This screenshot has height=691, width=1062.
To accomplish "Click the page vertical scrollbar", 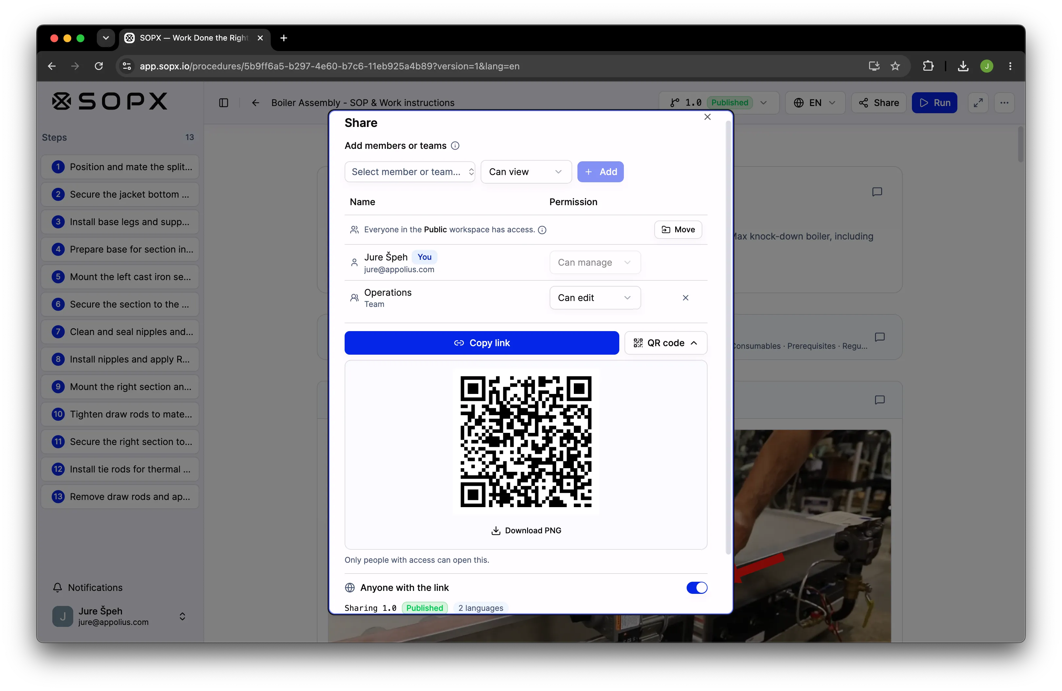I will click(1020, 145).
